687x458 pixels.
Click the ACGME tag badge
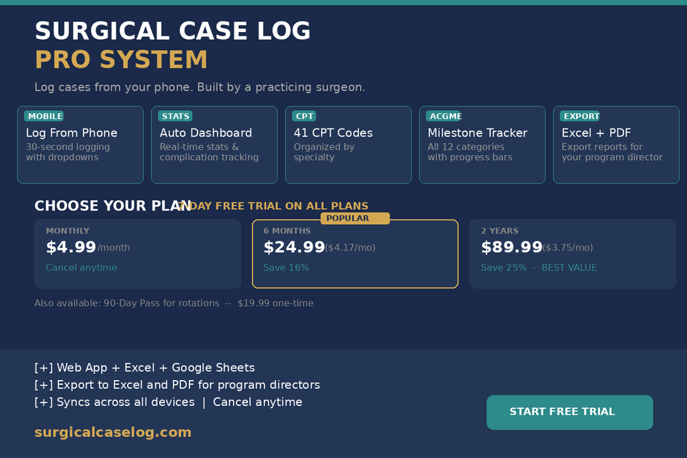coord(444,116)
